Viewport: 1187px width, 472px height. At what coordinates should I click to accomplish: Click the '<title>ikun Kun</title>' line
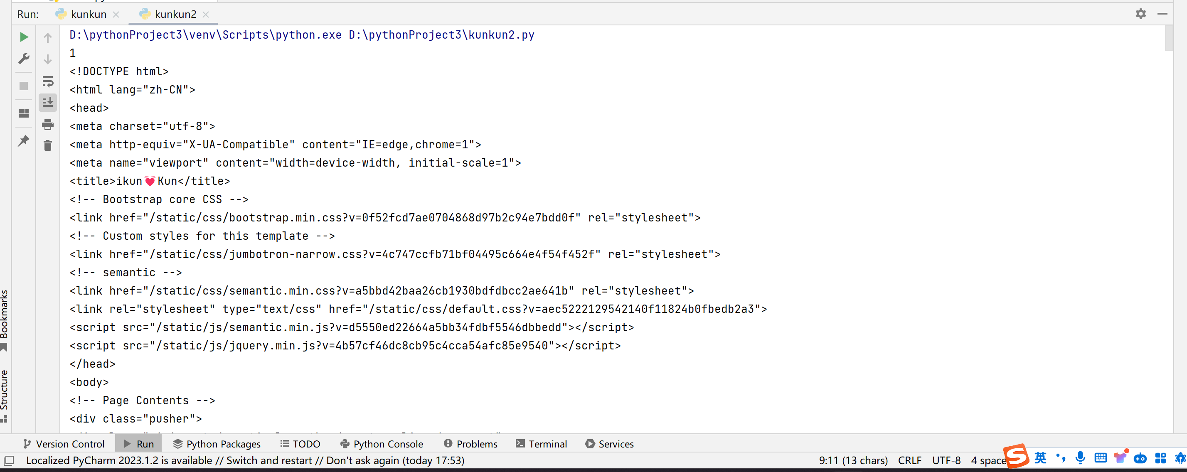tap(150, 181)
